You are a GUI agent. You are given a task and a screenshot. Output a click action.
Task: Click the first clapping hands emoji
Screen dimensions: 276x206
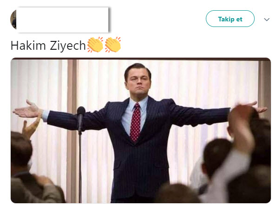click(95, 45)
